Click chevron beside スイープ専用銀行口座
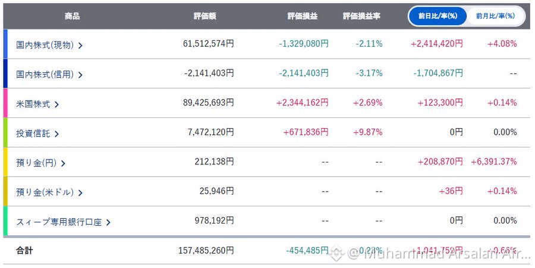The width and height of the screenshot is (535, 268). click(108, 222)
